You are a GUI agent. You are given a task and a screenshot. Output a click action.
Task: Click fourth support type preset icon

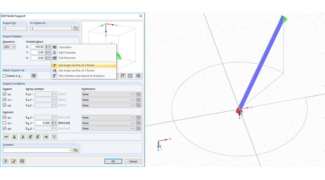pos(30,137)
